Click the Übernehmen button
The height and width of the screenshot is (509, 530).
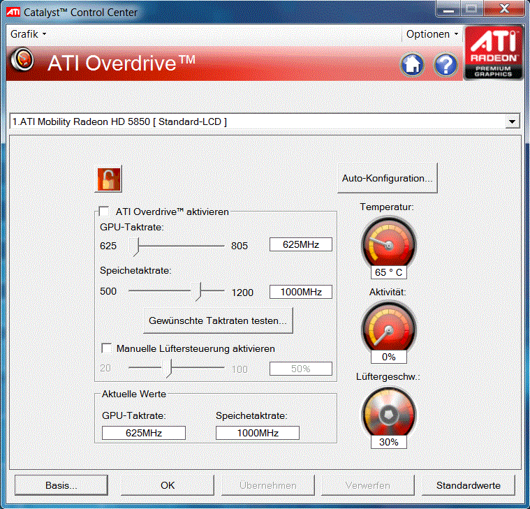pyautogui.click(x=268, y=485)
